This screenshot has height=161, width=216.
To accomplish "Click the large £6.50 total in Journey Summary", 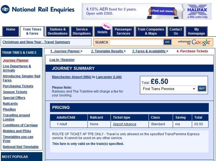I will coord(159,81).
